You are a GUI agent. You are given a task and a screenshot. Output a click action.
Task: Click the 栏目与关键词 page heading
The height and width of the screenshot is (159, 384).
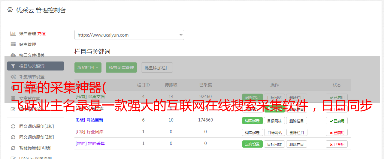92,52
